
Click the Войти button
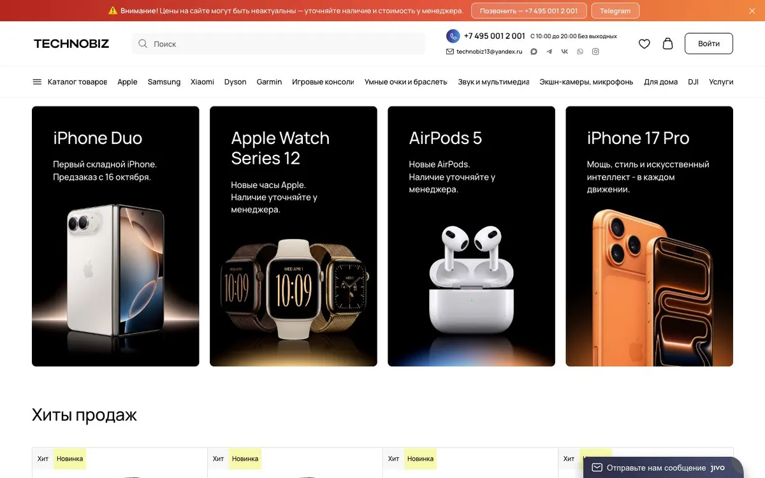[x=709, y=43]
